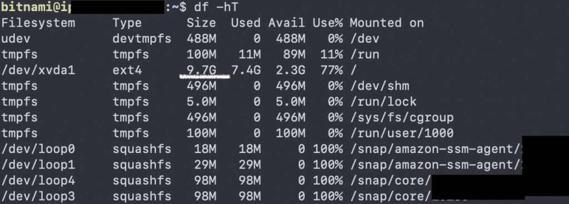Click the Mounted on column header
This screenshot has height=204, width=569.
tap(387, 23)
